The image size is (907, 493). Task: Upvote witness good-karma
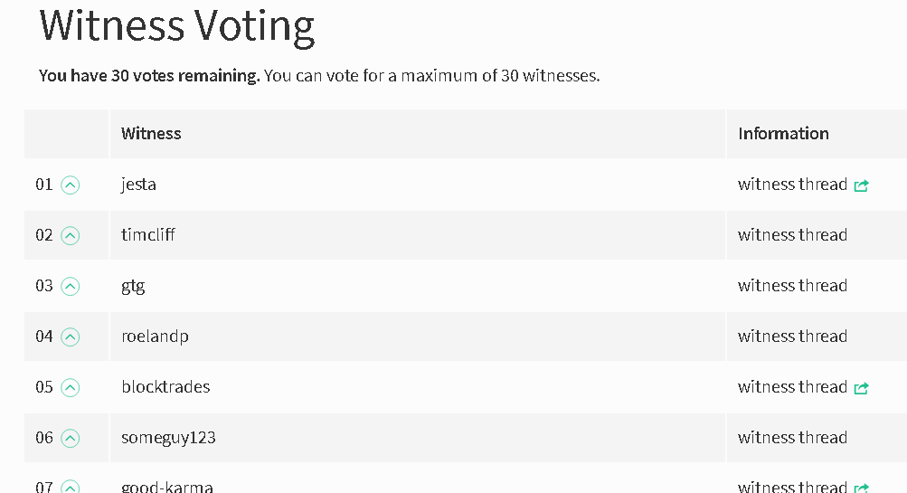[x=70, y=488]
